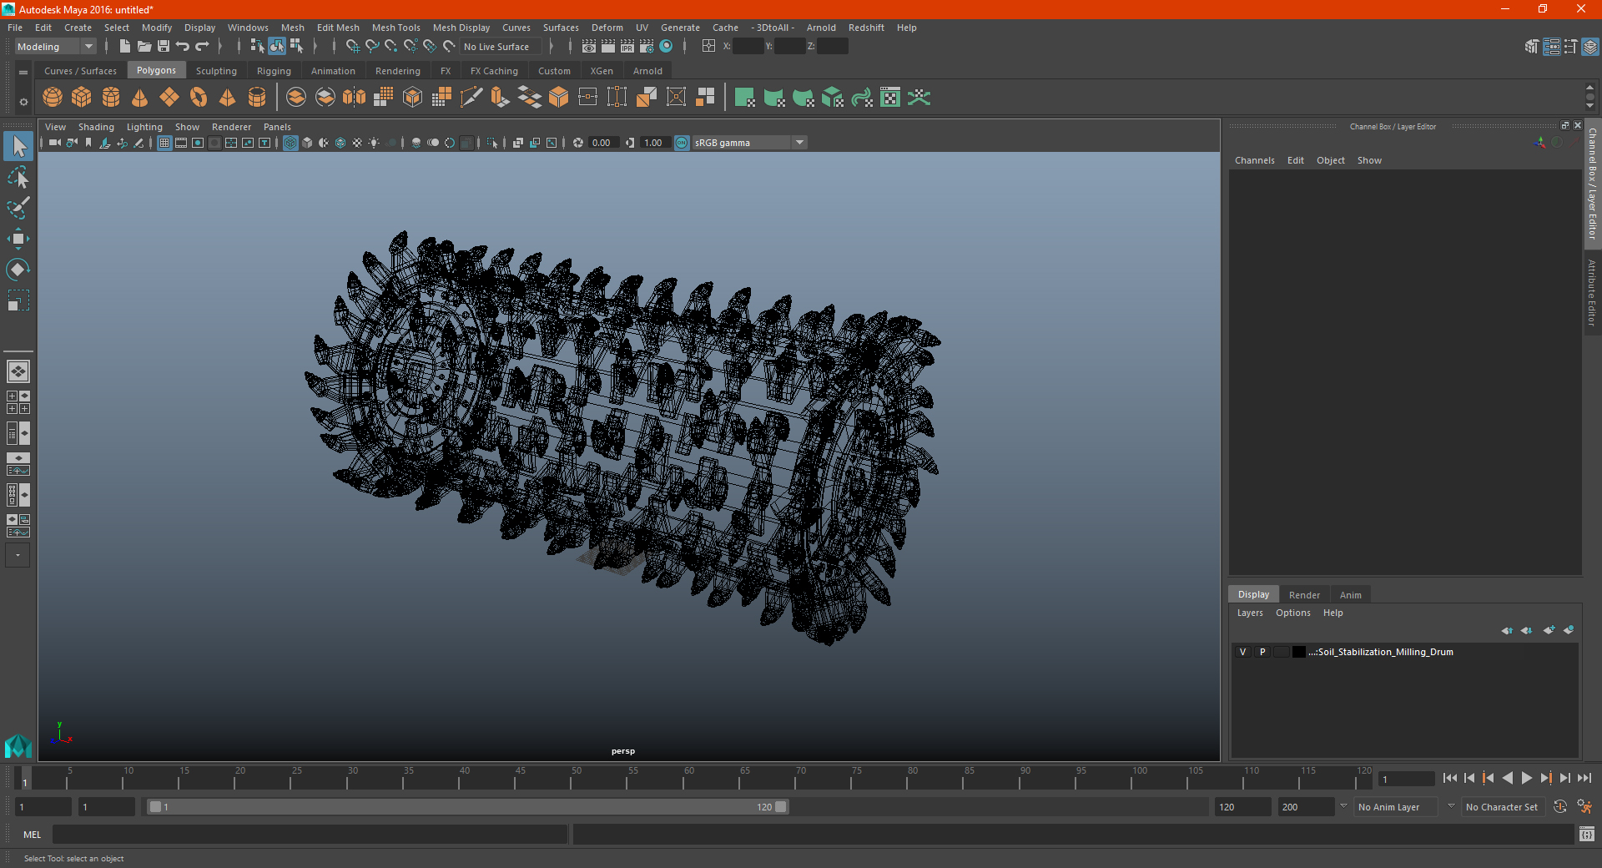Screen dimensions: 1602x868
Task: Toggle textured display in viewport
Action: tap(357, 143)
